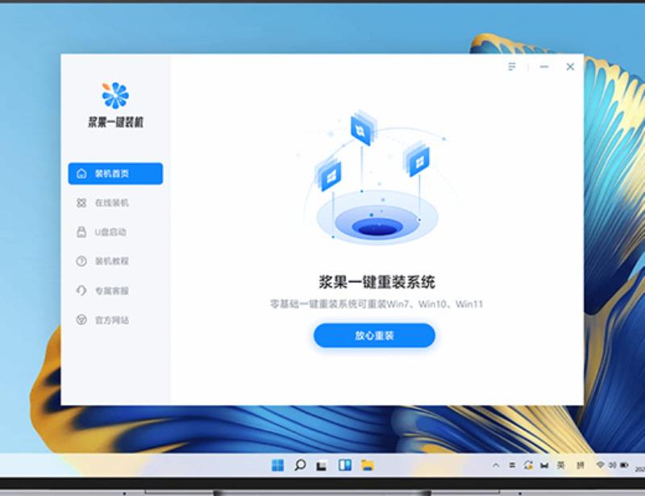Click the M-shaped tray icon

pos(544,465)
